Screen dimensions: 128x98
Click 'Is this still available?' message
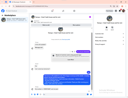coord(40,45)
